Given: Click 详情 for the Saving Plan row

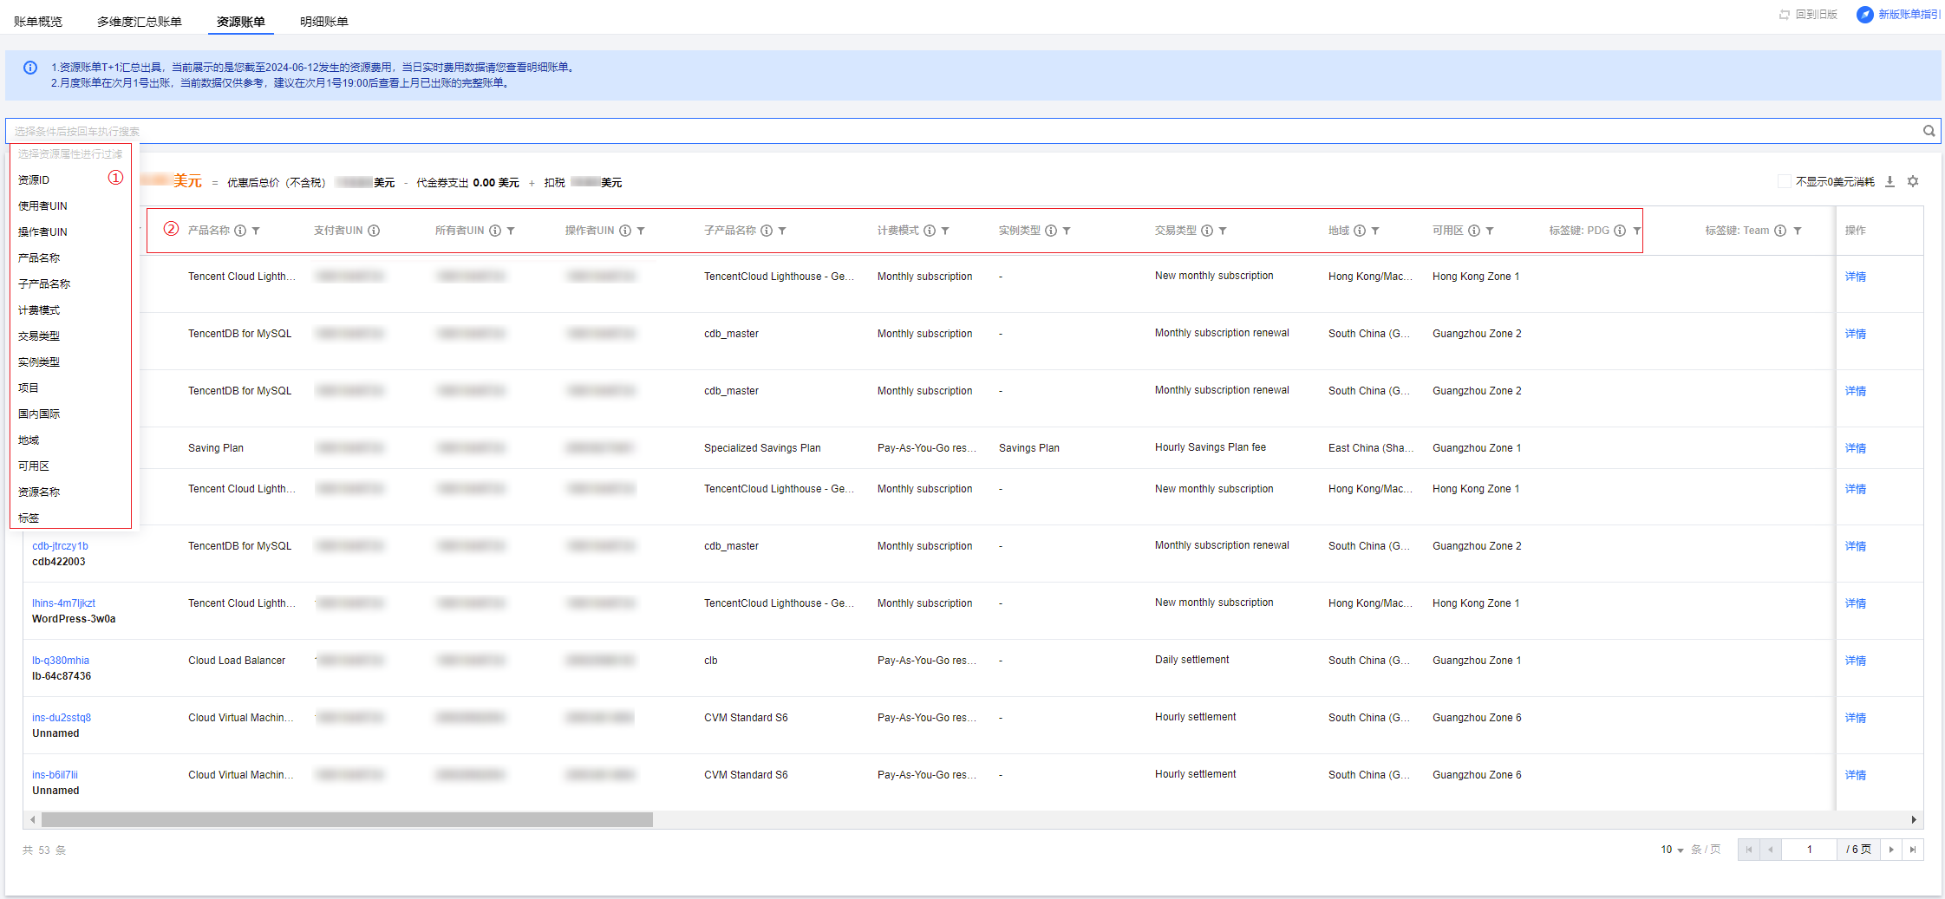Looking at the screenshot, I should click(x=1855, y=448).
